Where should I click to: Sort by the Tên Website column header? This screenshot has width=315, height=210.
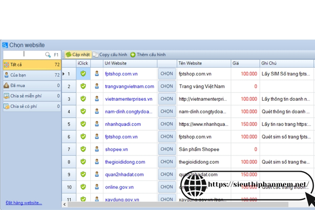204,64
